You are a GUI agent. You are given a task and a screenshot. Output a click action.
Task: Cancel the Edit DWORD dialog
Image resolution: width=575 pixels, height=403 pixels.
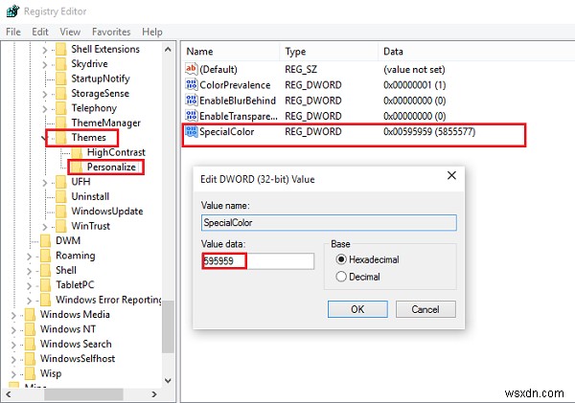click(425, 309)
